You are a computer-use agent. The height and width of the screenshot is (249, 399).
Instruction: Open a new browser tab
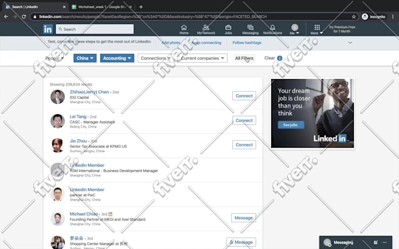click(141, 7)
